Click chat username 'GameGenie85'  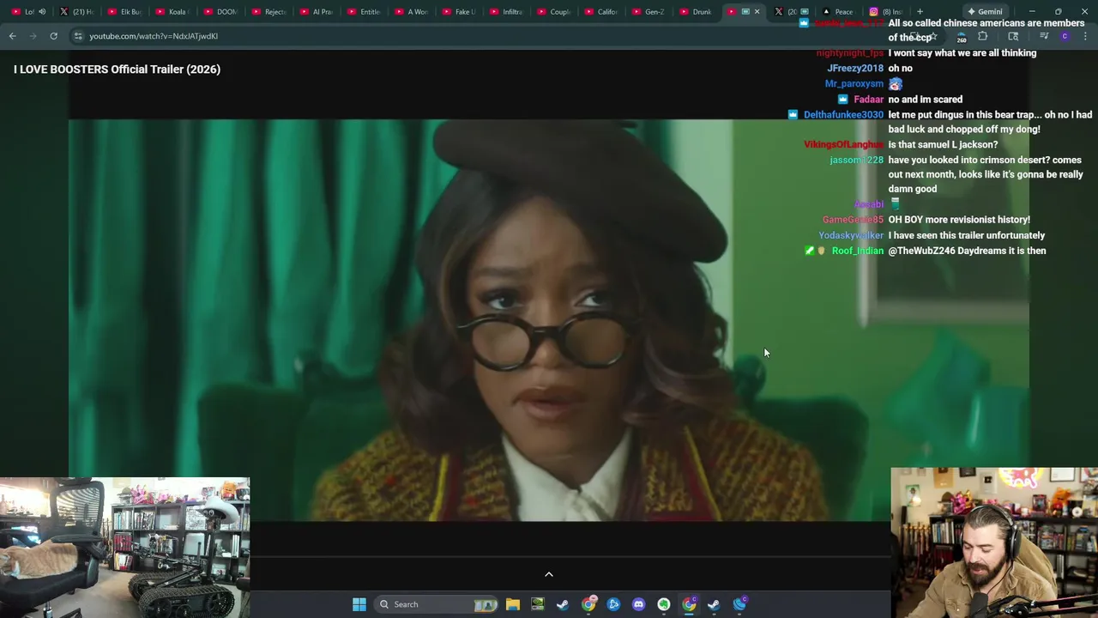pos(853,220)
